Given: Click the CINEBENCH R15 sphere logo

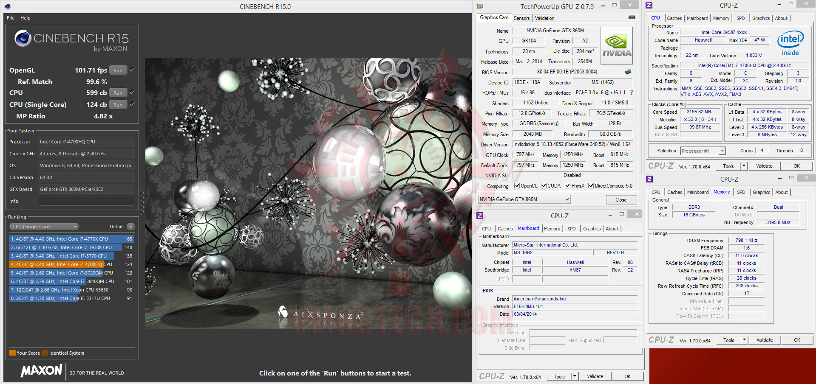Looking at the screenshot, I should coord(23,38).
